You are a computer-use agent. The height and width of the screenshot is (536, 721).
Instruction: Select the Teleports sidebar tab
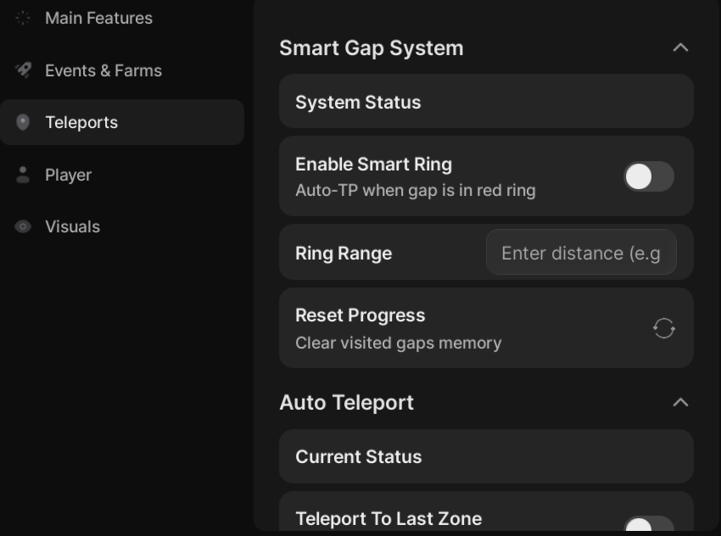[x=81, y=122]
